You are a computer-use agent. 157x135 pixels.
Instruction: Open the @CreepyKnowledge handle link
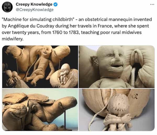[x=35, y=10]
